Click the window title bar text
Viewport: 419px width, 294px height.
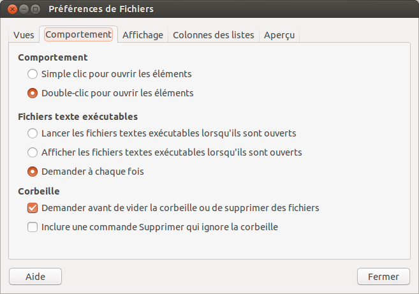[101, 10]
